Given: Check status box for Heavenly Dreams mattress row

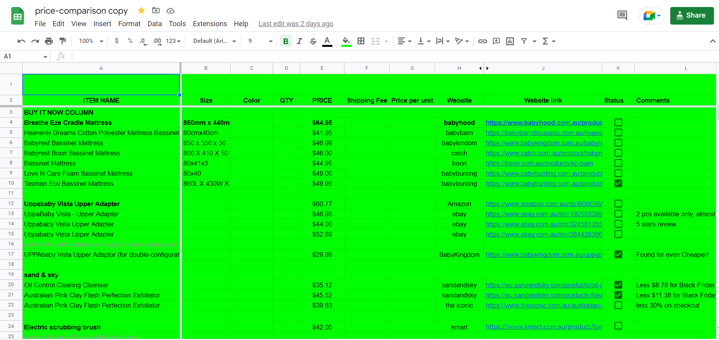Looking at the screenshot, I should pyautogui.click(x=618, y=133).
